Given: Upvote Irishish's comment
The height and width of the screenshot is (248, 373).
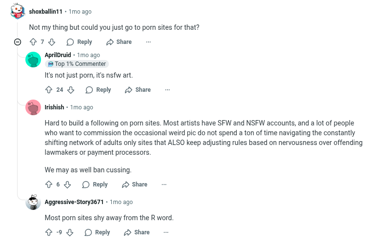Looking at the screenshot, I should click(x=49, y=185).
